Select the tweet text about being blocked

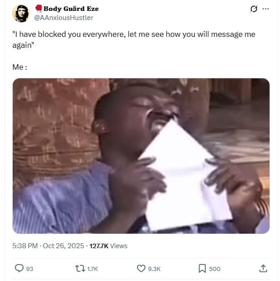134,40
